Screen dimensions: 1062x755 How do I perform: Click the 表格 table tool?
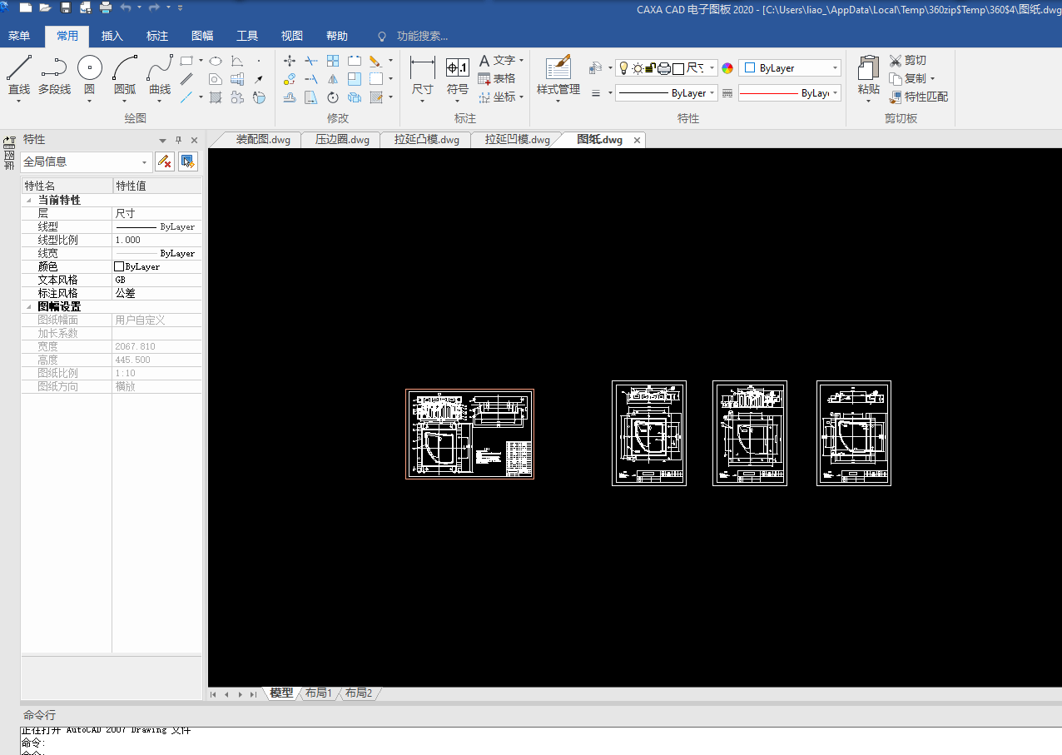(x=497, y=78)
